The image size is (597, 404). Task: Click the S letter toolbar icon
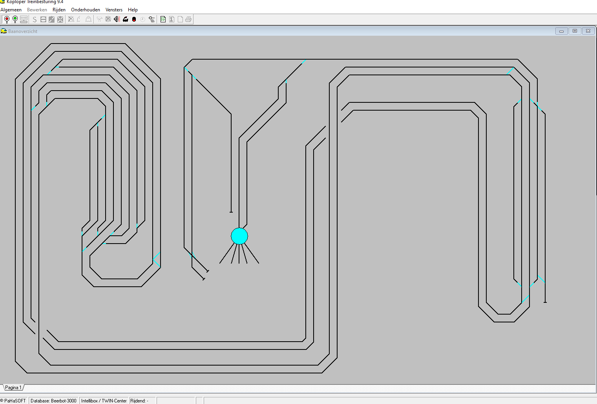[x=35, y=19]
